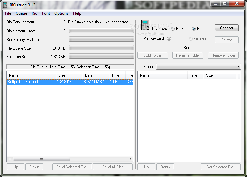Click the Rio list Down button

[x=165, y=167]
